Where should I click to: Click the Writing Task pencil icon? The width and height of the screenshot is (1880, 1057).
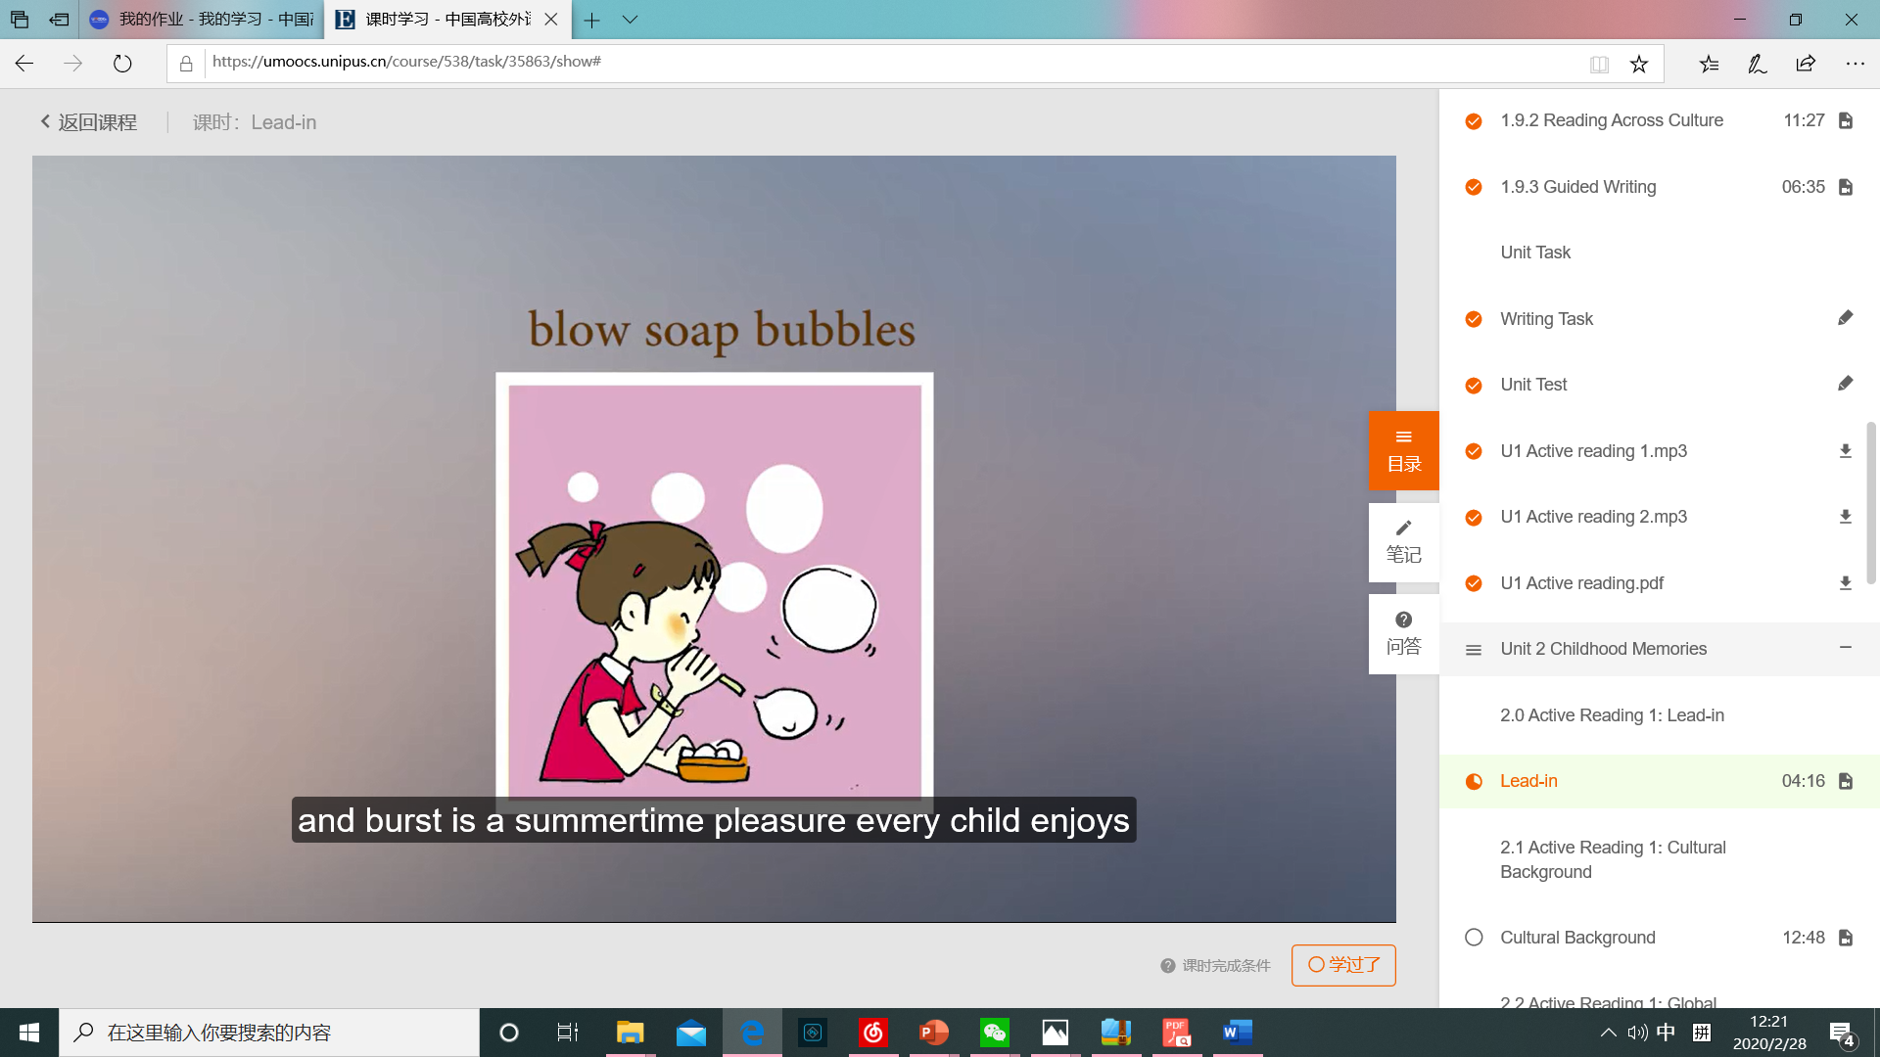point(1845,318)
